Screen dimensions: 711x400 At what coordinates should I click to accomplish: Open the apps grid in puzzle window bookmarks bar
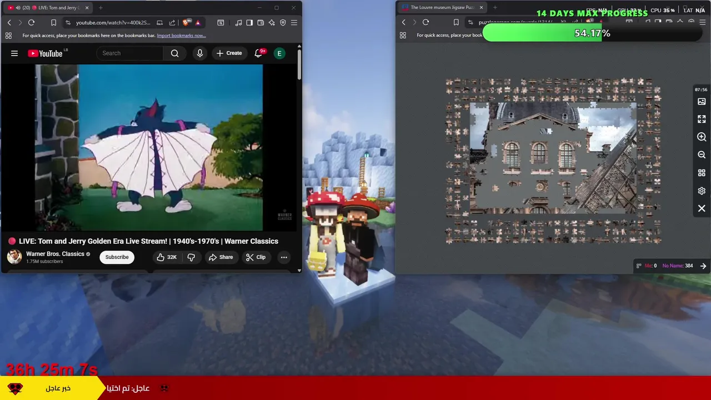coord(403,36)
